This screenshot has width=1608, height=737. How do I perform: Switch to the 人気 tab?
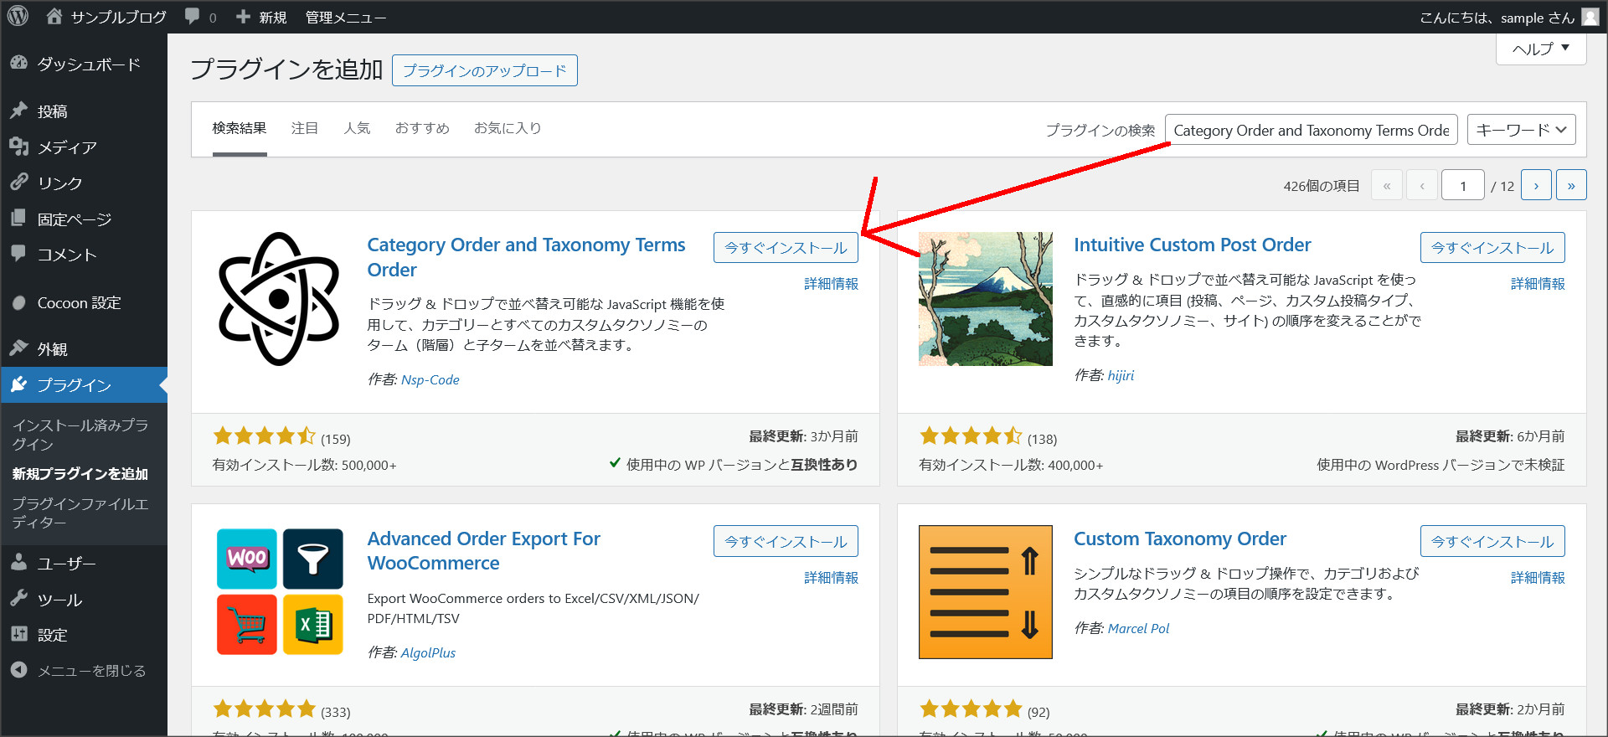point(357,128)
